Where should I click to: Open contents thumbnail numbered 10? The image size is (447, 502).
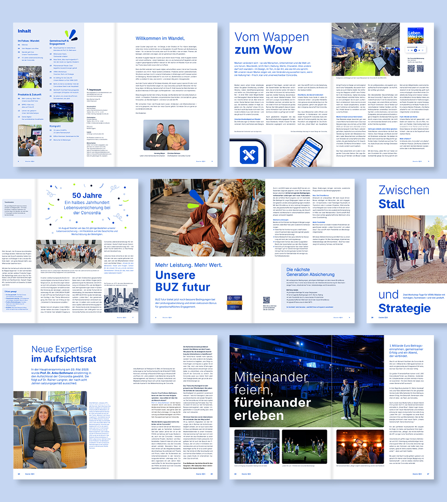coord(31,139)
